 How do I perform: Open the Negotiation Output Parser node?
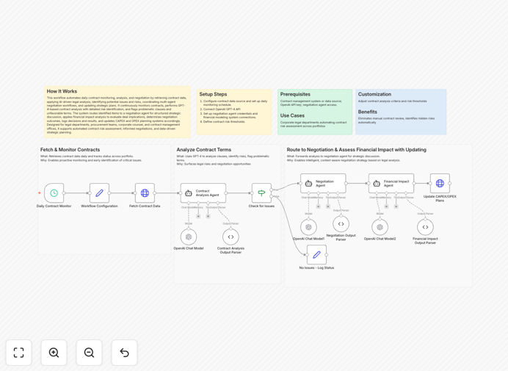[341, 224]
